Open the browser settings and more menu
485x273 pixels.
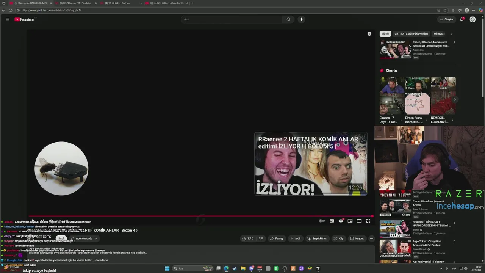pos(474,10)
